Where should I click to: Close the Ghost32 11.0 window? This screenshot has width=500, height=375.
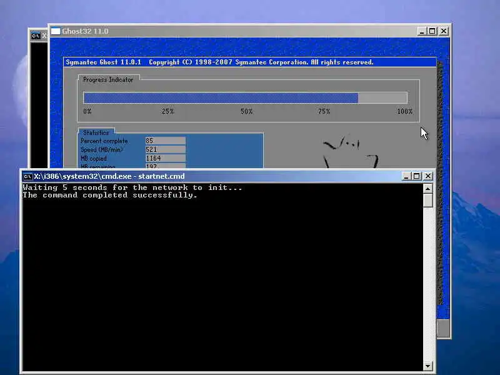click(x=444, y=31)
